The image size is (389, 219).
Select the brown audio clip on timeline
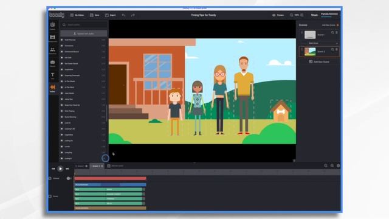pyautogui.click(x=111, y=208)
